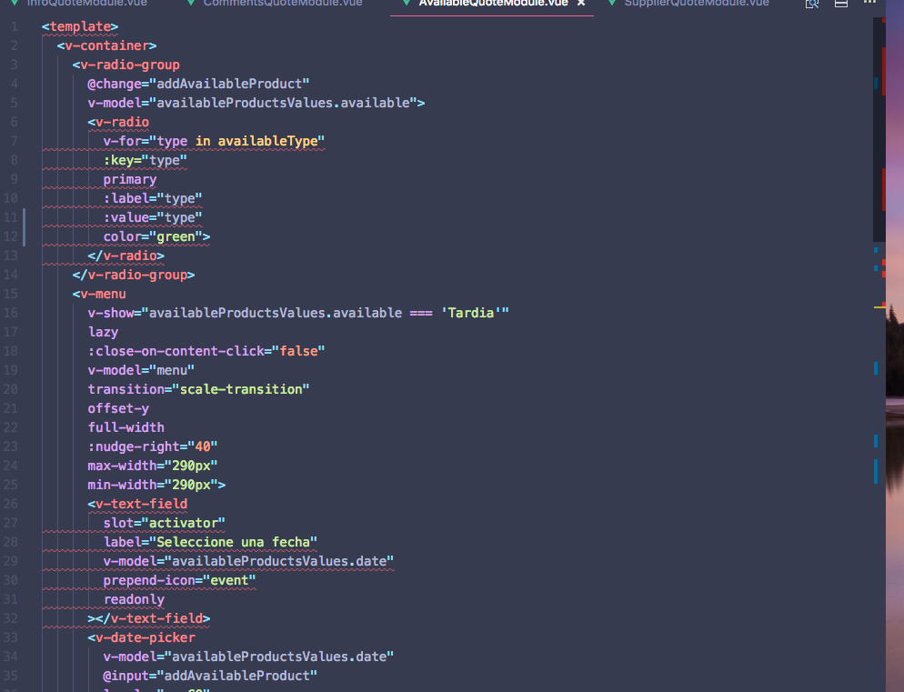Click the </v-radio-group> closing tag
This screenshot has width=904, height=692.
(134, 275)
